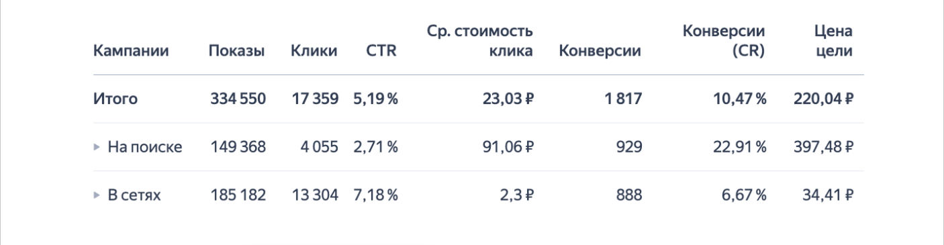
Task: Sort by Ср. стоимость клика header
Action: point(480,42)
